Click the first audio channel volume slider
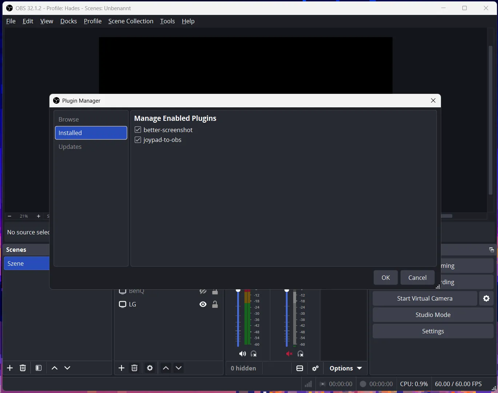This screenshot has width=498, height=393. pyautogui.click(x=238, y=318)
